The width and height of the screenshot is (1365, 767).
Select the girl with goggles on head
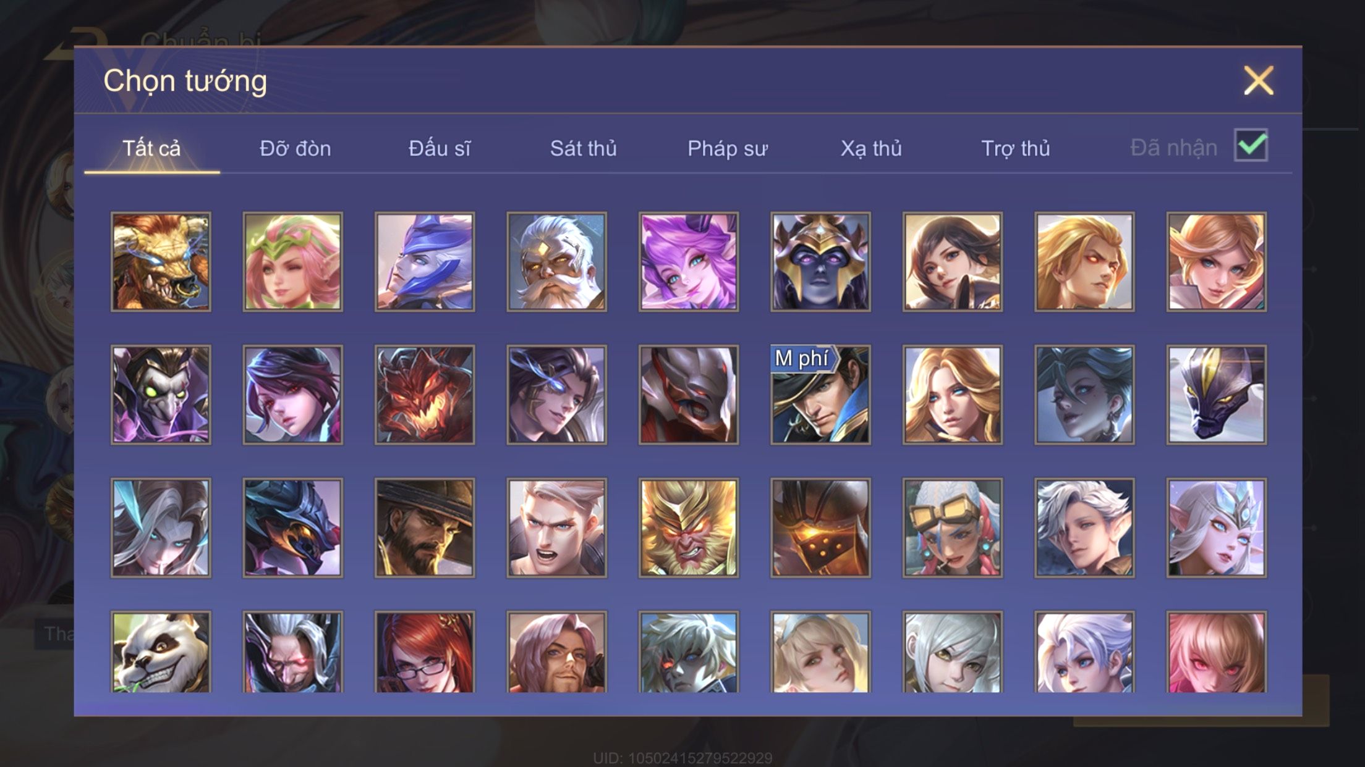(x=953, y=528)
